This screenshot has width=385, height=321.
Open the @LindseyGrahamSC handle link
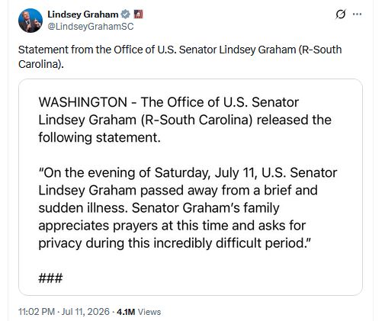[x=91, y=27]
